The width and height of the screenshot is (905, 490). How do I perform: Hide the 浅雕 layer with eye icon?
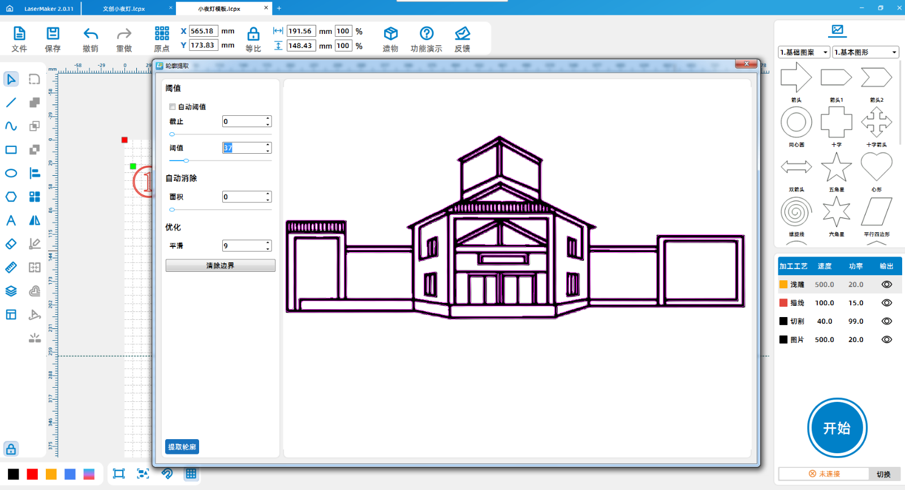[886, 285]
